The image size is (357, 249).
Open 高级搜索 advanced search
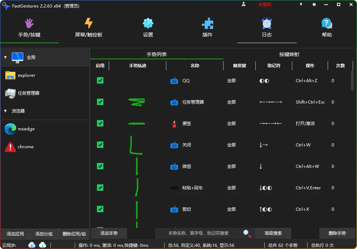(x=273, y=233)
